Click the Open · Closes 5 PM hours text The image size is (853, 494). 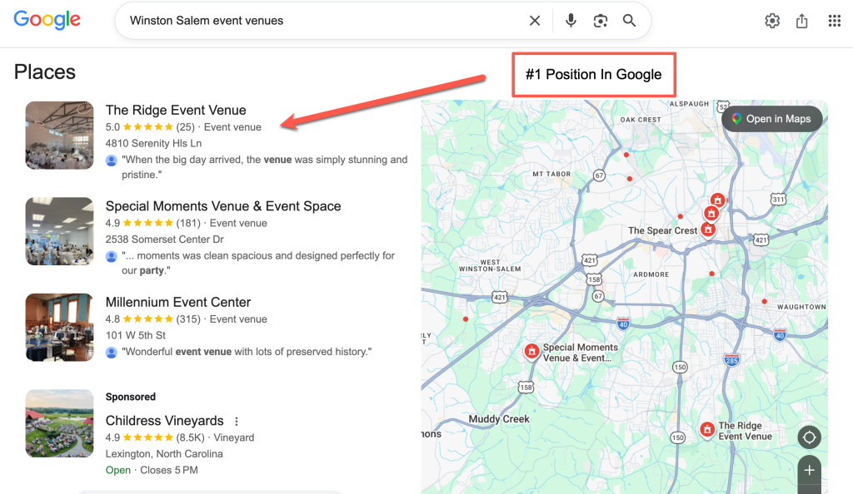tap(152, 470)
